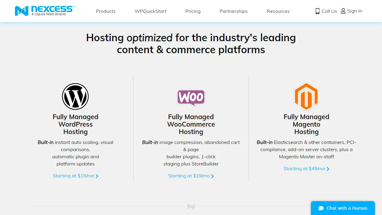This screenshot has width=382, height=215.
Task: Click the Nexcess logo
Action: point(45,11)
